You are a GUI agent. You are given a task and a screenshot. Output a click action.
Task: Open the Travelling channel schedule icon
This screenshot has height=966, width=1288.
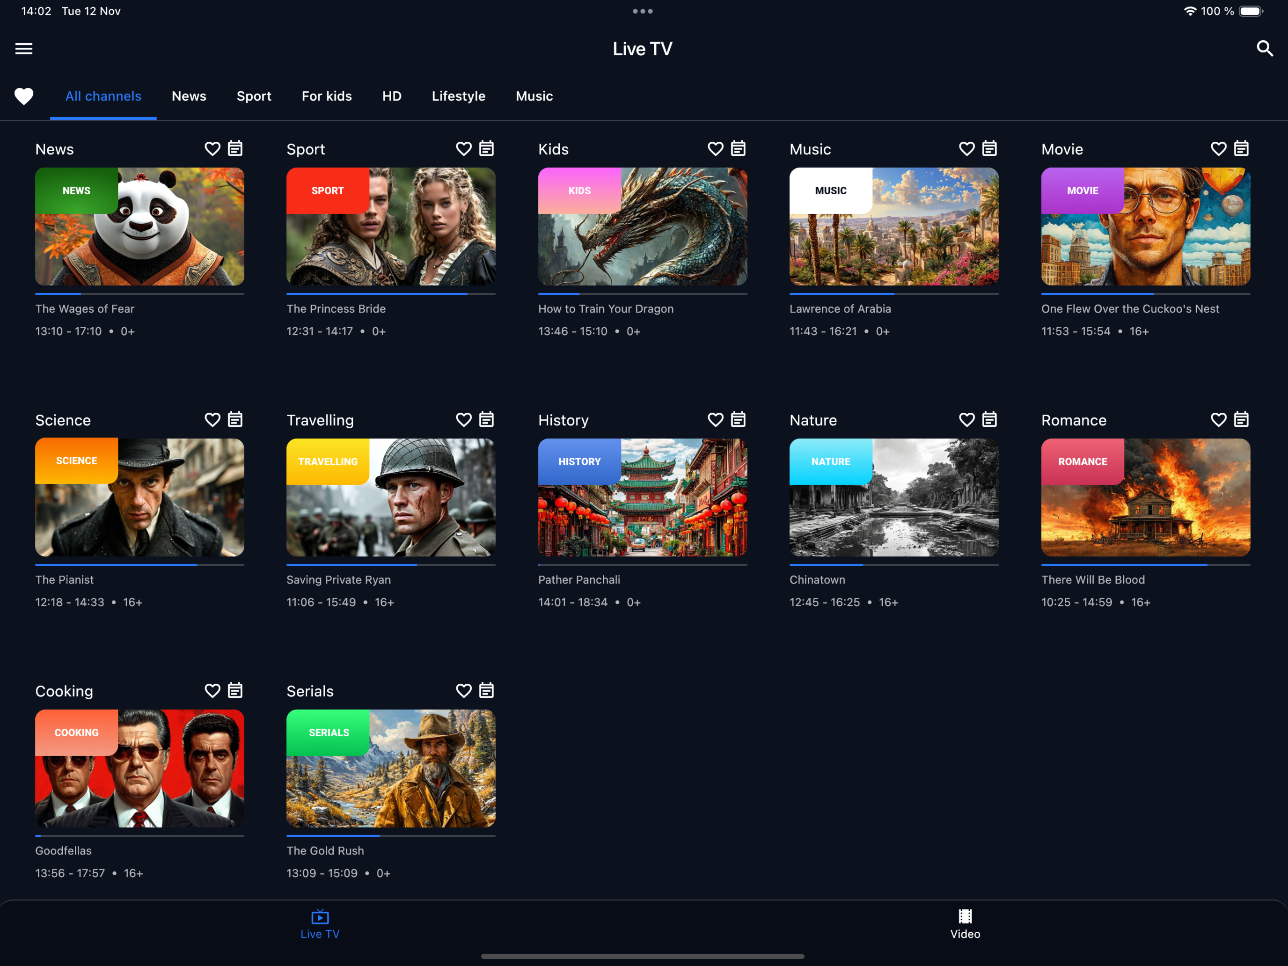(x=487, y=419)
